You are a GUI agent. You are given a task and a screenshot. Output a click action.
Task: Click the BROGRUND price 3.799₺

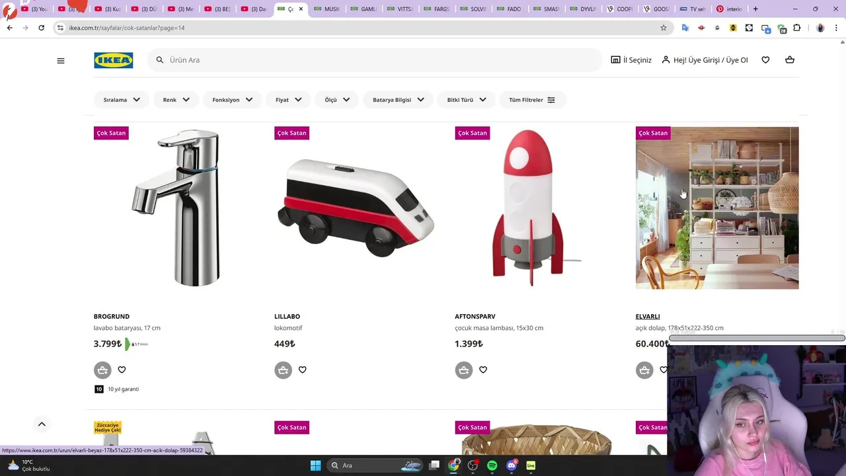108,344
